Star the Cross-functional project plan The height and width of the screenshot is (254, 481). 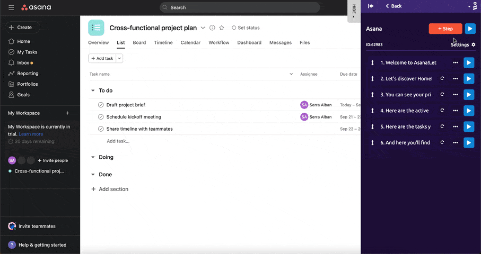click(222, 28)
